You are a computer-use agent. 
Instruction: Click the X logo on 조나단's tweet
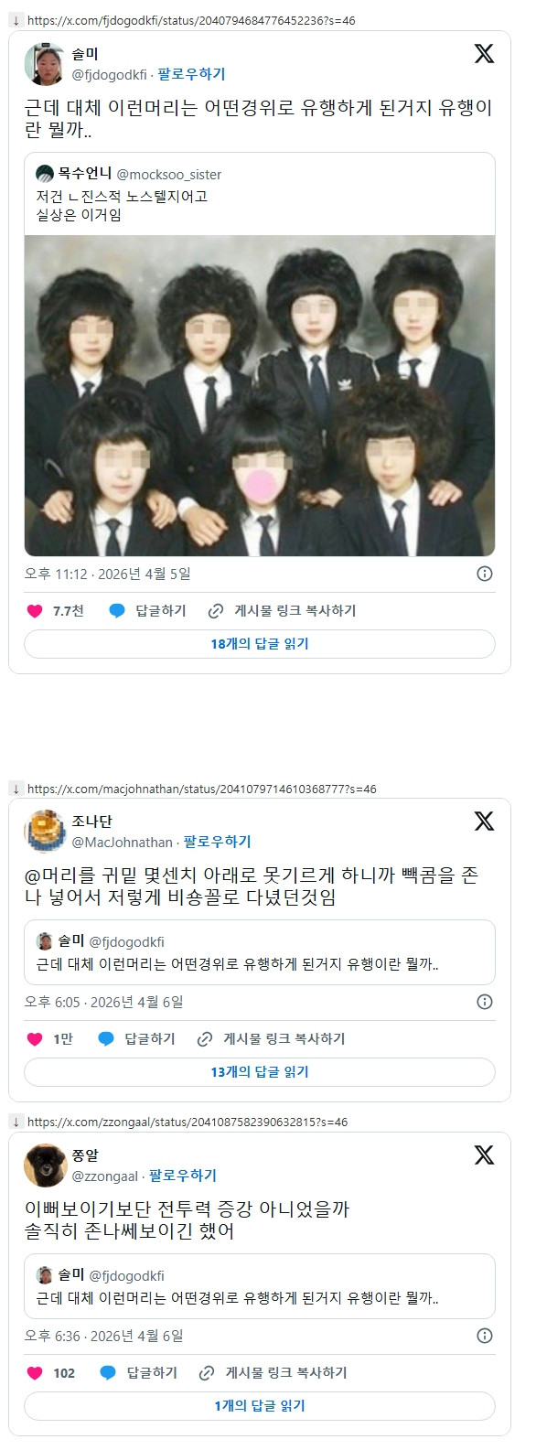click(484, 821)
